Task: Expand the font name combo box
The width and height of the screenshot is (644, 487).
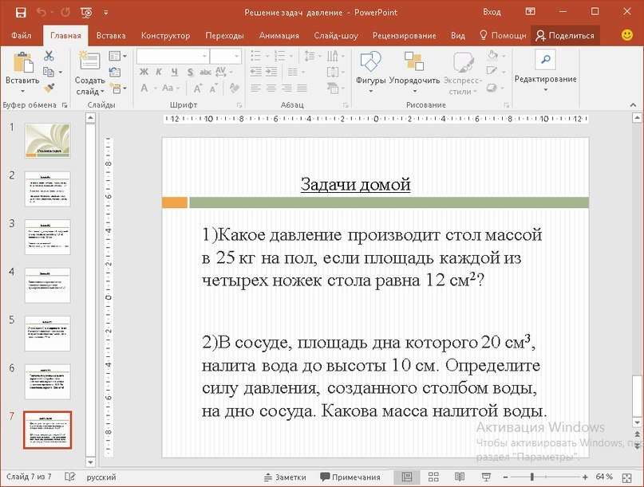Action: point(203,56)
